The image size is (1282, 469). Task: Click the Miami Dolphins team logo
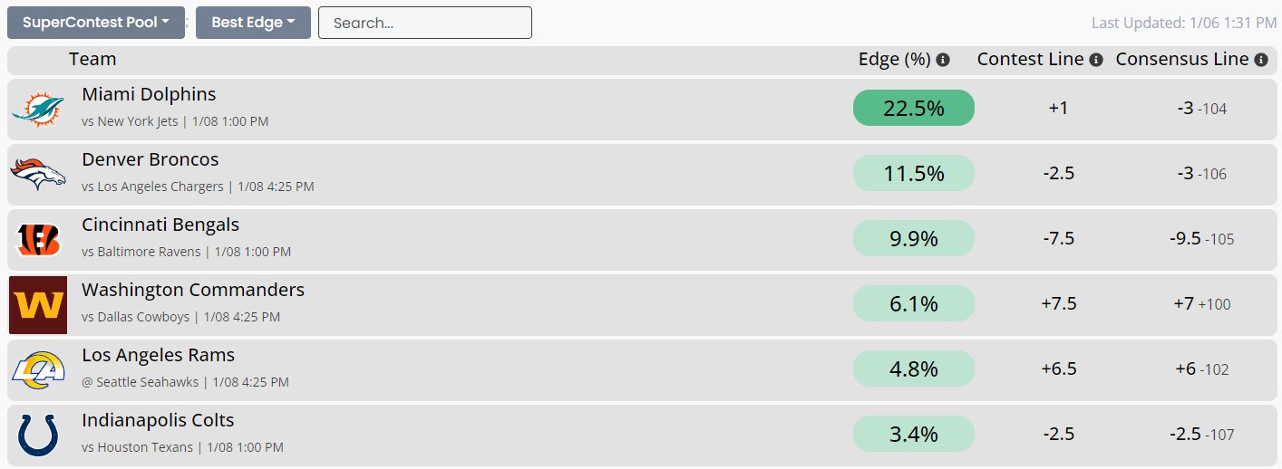tap(38, 109)
